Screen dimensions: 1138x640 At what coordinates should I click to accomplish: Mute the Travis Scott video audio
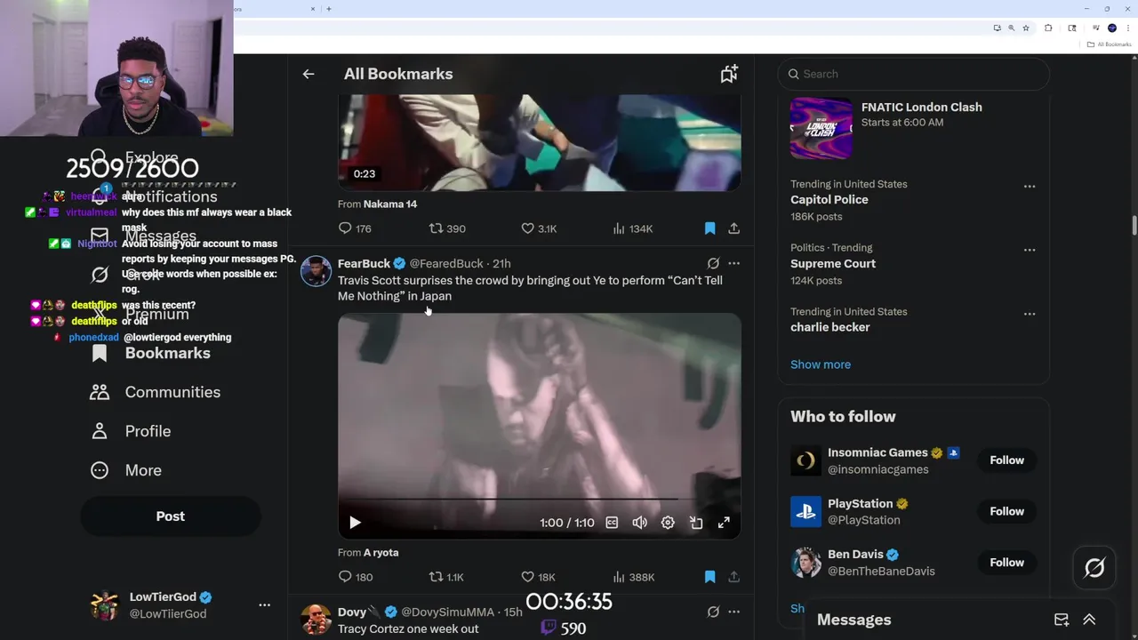click(639, 523)
